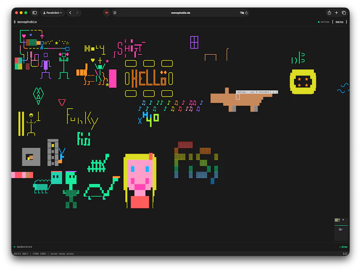Open the [ menu ] button
361x271 pixels.
(339, 22)
